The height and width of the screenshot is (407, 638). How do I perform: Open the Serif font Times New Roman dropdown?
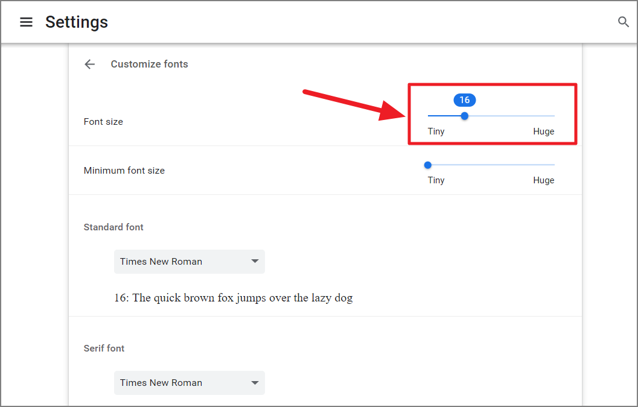point(189,383)
